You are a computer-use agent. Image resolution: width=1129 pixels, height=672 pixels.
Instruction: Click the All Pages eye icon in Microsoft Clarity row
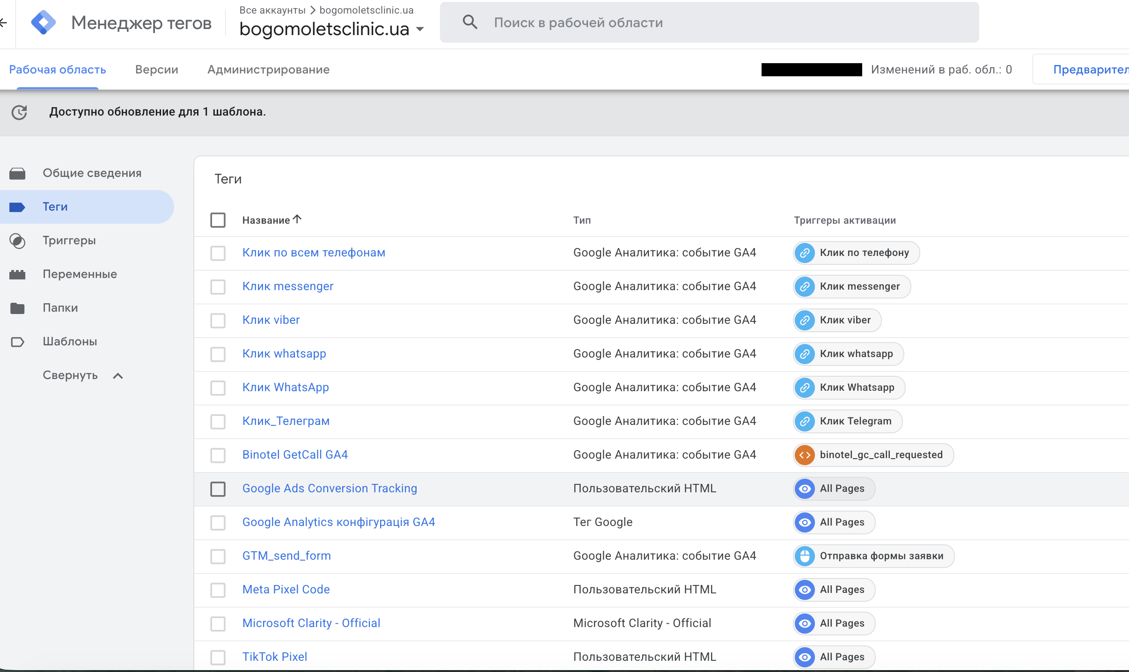(x=805, y=623)
